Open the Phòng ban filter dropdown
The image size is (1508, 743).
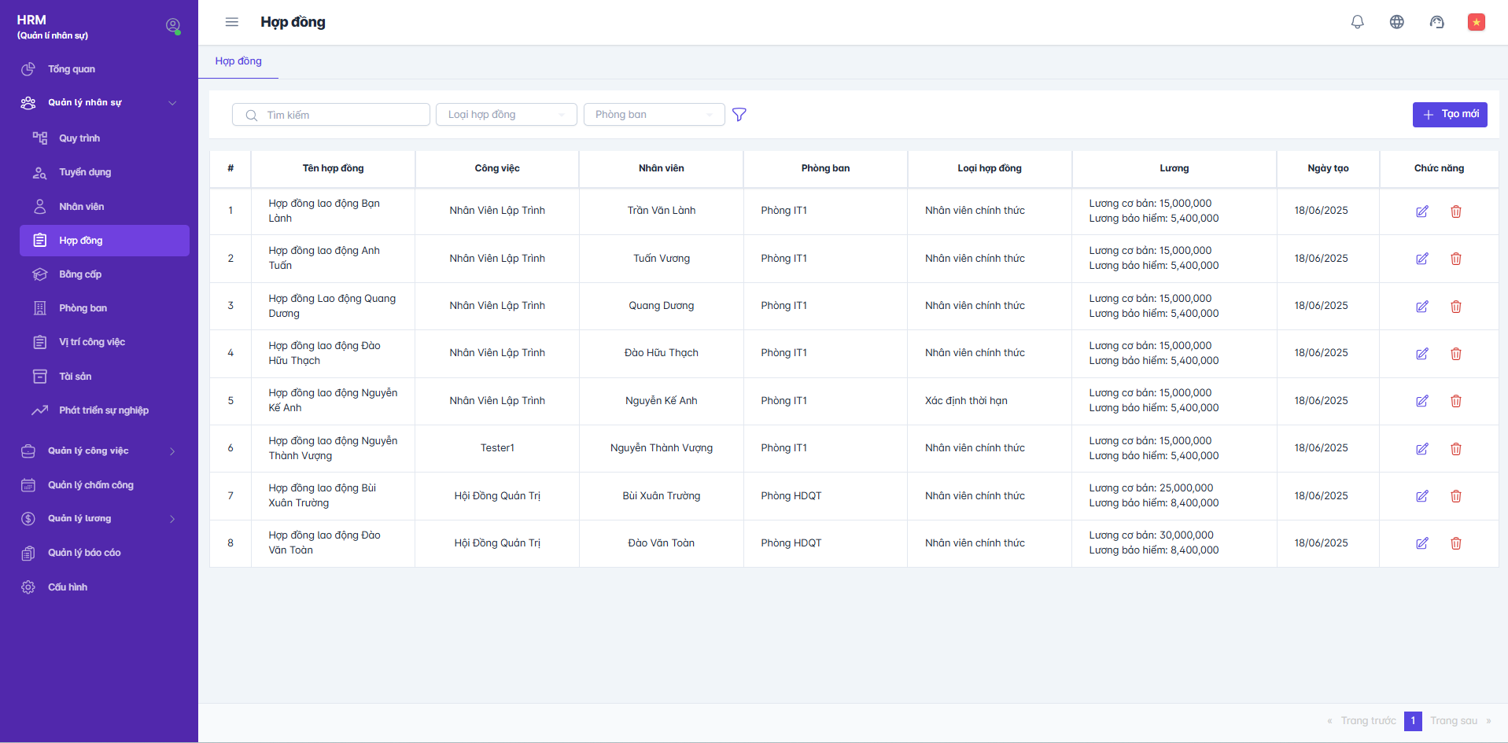(654, 115)
